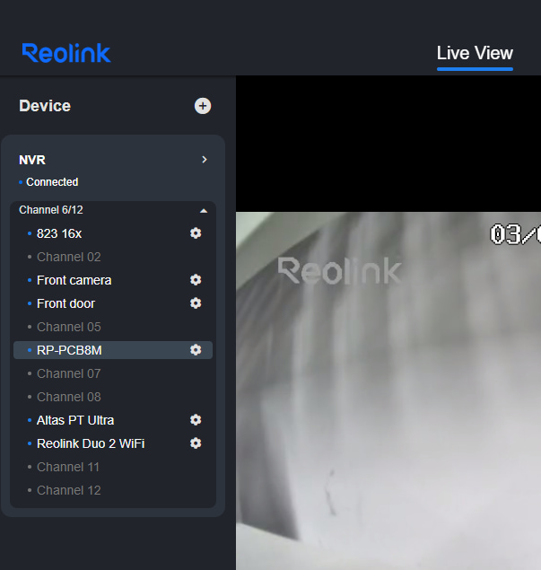The image size is (541, 570).
Task: Open settings gear for Reolink Duo 2 WiFi
Action: click(196, 443)
